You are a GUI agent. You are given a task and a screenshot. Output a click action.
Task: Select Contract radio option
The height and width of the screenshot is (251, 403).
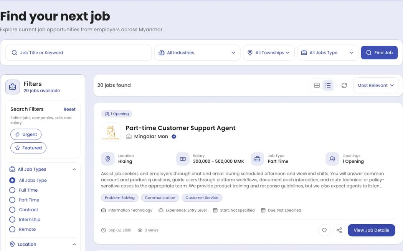click(x=12, y=210)
